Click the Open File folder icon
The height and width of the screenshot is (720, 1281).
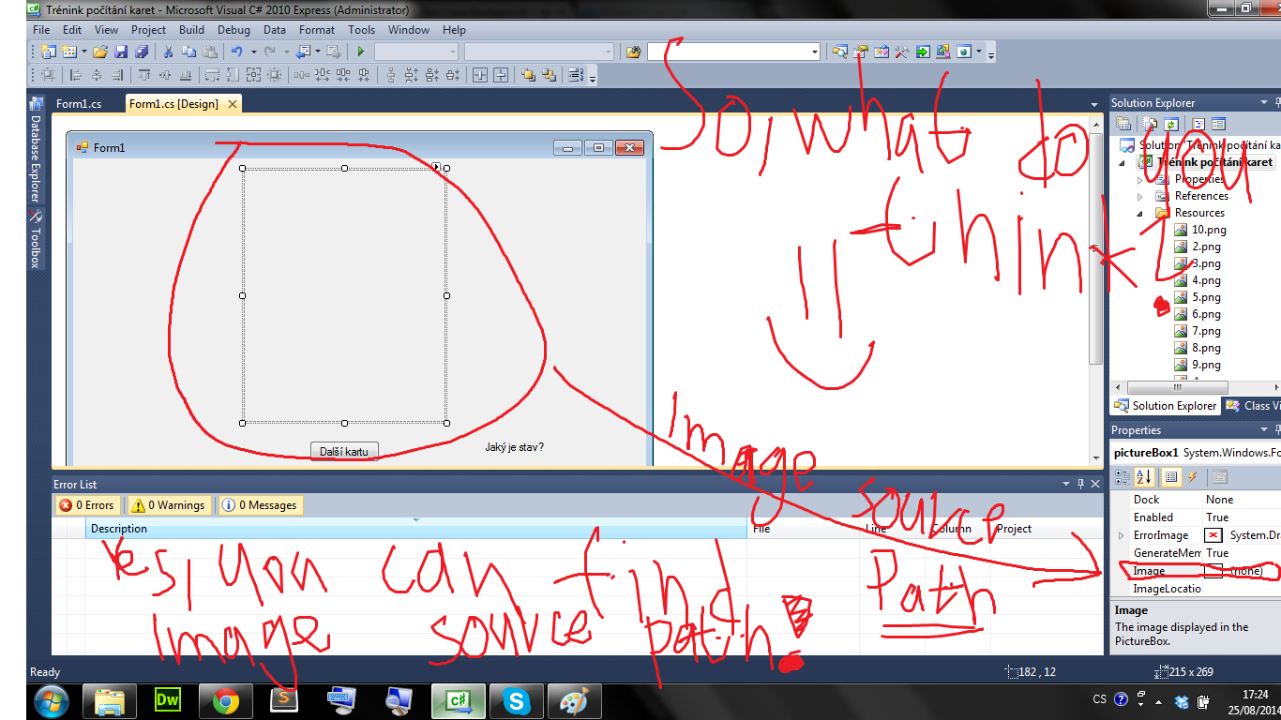pos(99,52)
